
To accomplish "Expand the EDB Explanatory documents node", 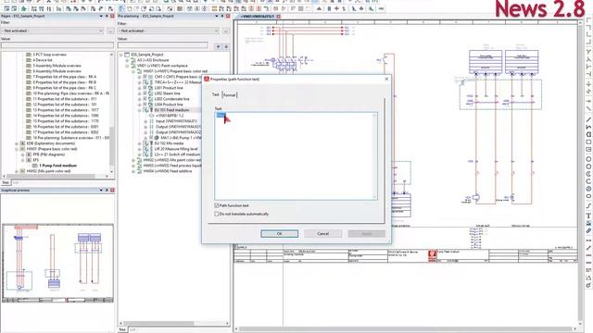I will (17, 143).
